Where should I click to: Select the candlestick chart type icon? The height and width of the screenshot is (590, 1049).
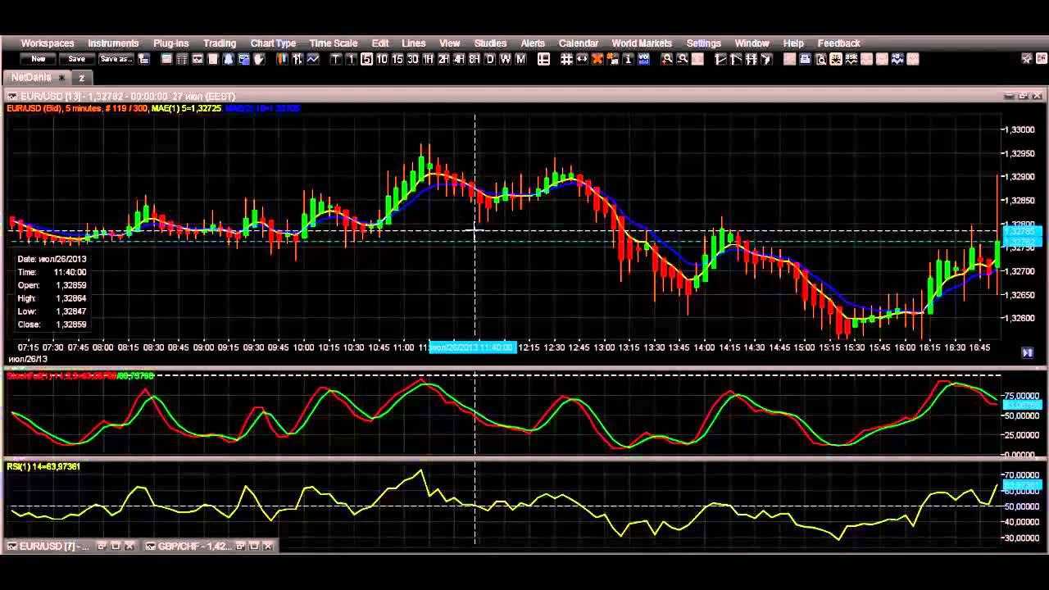click(282, 59)
